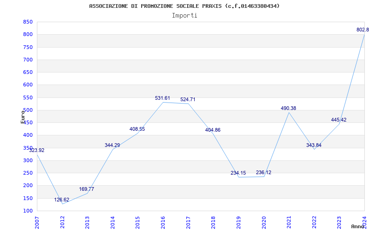Click the x-axis year 2018
The height and width of the screenshot is (231, 369).
(x=213, y=223)
